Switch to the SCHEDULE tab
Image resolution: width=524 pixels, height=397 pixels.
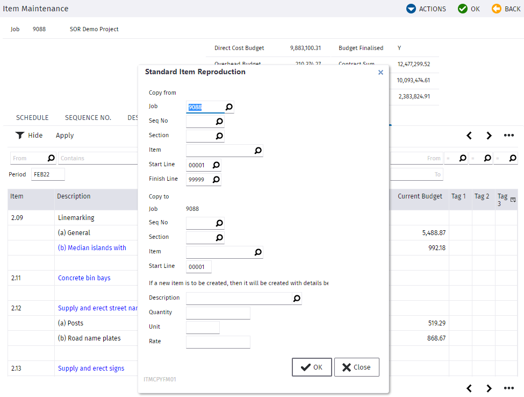coord(32,118)
